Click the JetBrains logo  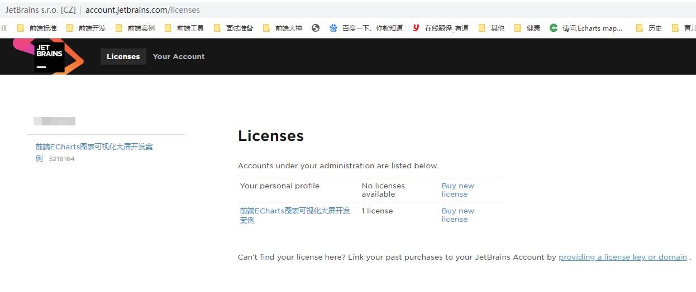(49, 56)
